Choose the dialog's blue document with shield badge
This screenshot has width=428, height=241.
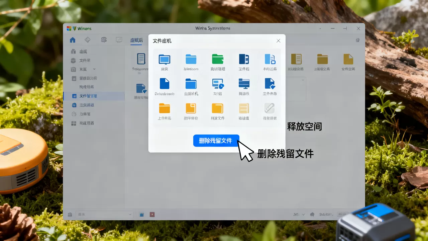pyautogui.click(x=270, y=84)
